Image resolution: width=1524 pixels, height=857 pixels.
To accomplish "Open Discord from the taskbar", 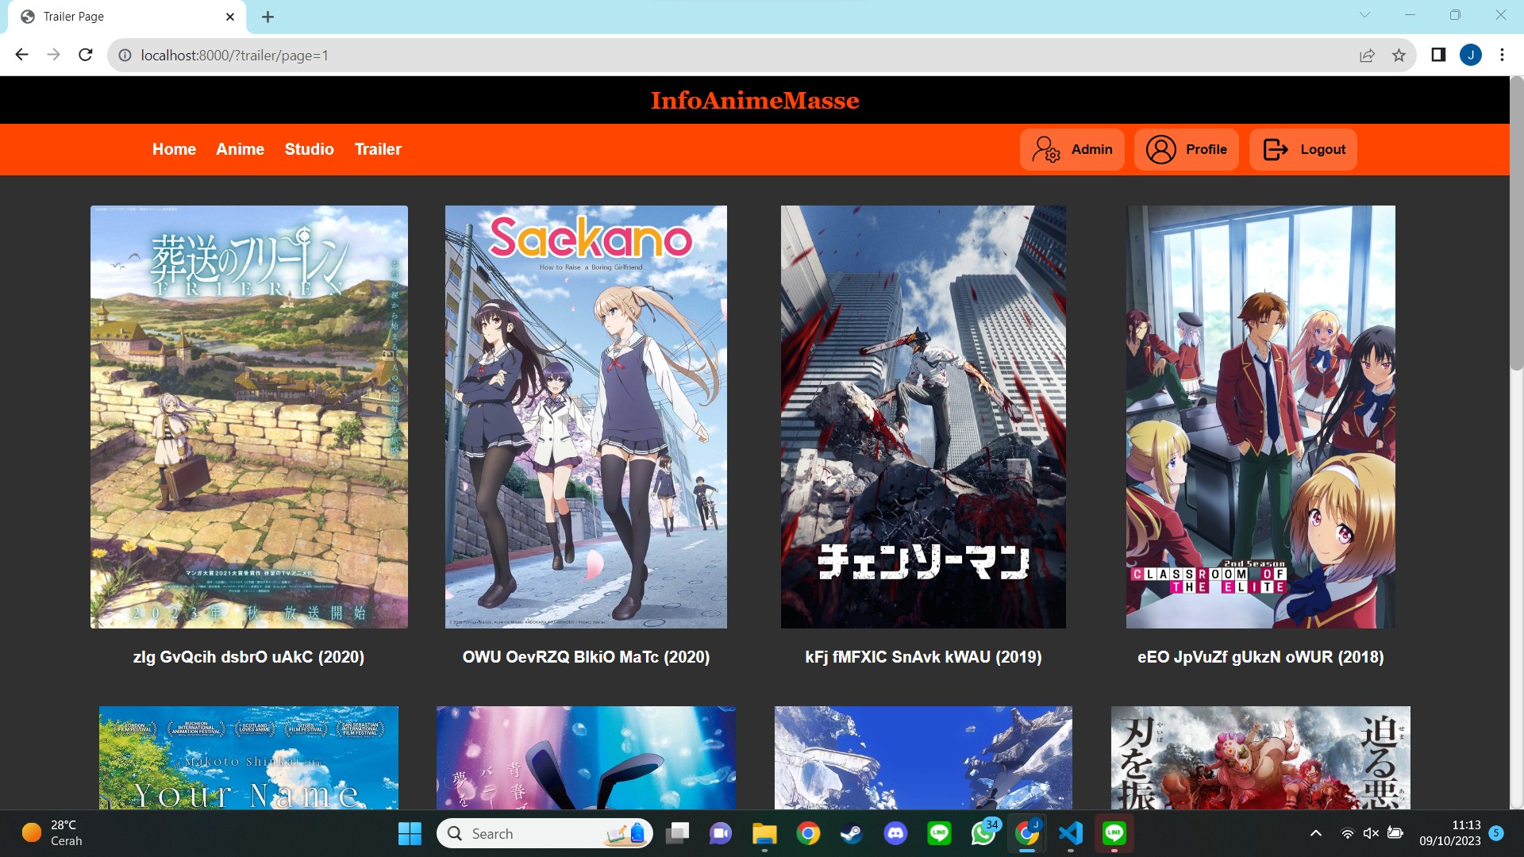I will click(895, 833).
